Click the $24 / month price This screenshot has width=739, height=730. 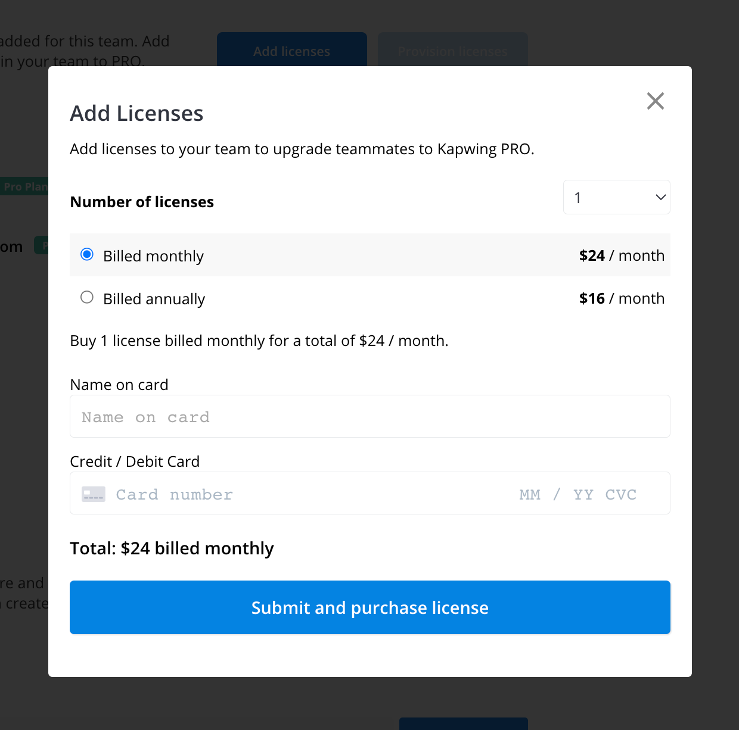click(621, 255)
